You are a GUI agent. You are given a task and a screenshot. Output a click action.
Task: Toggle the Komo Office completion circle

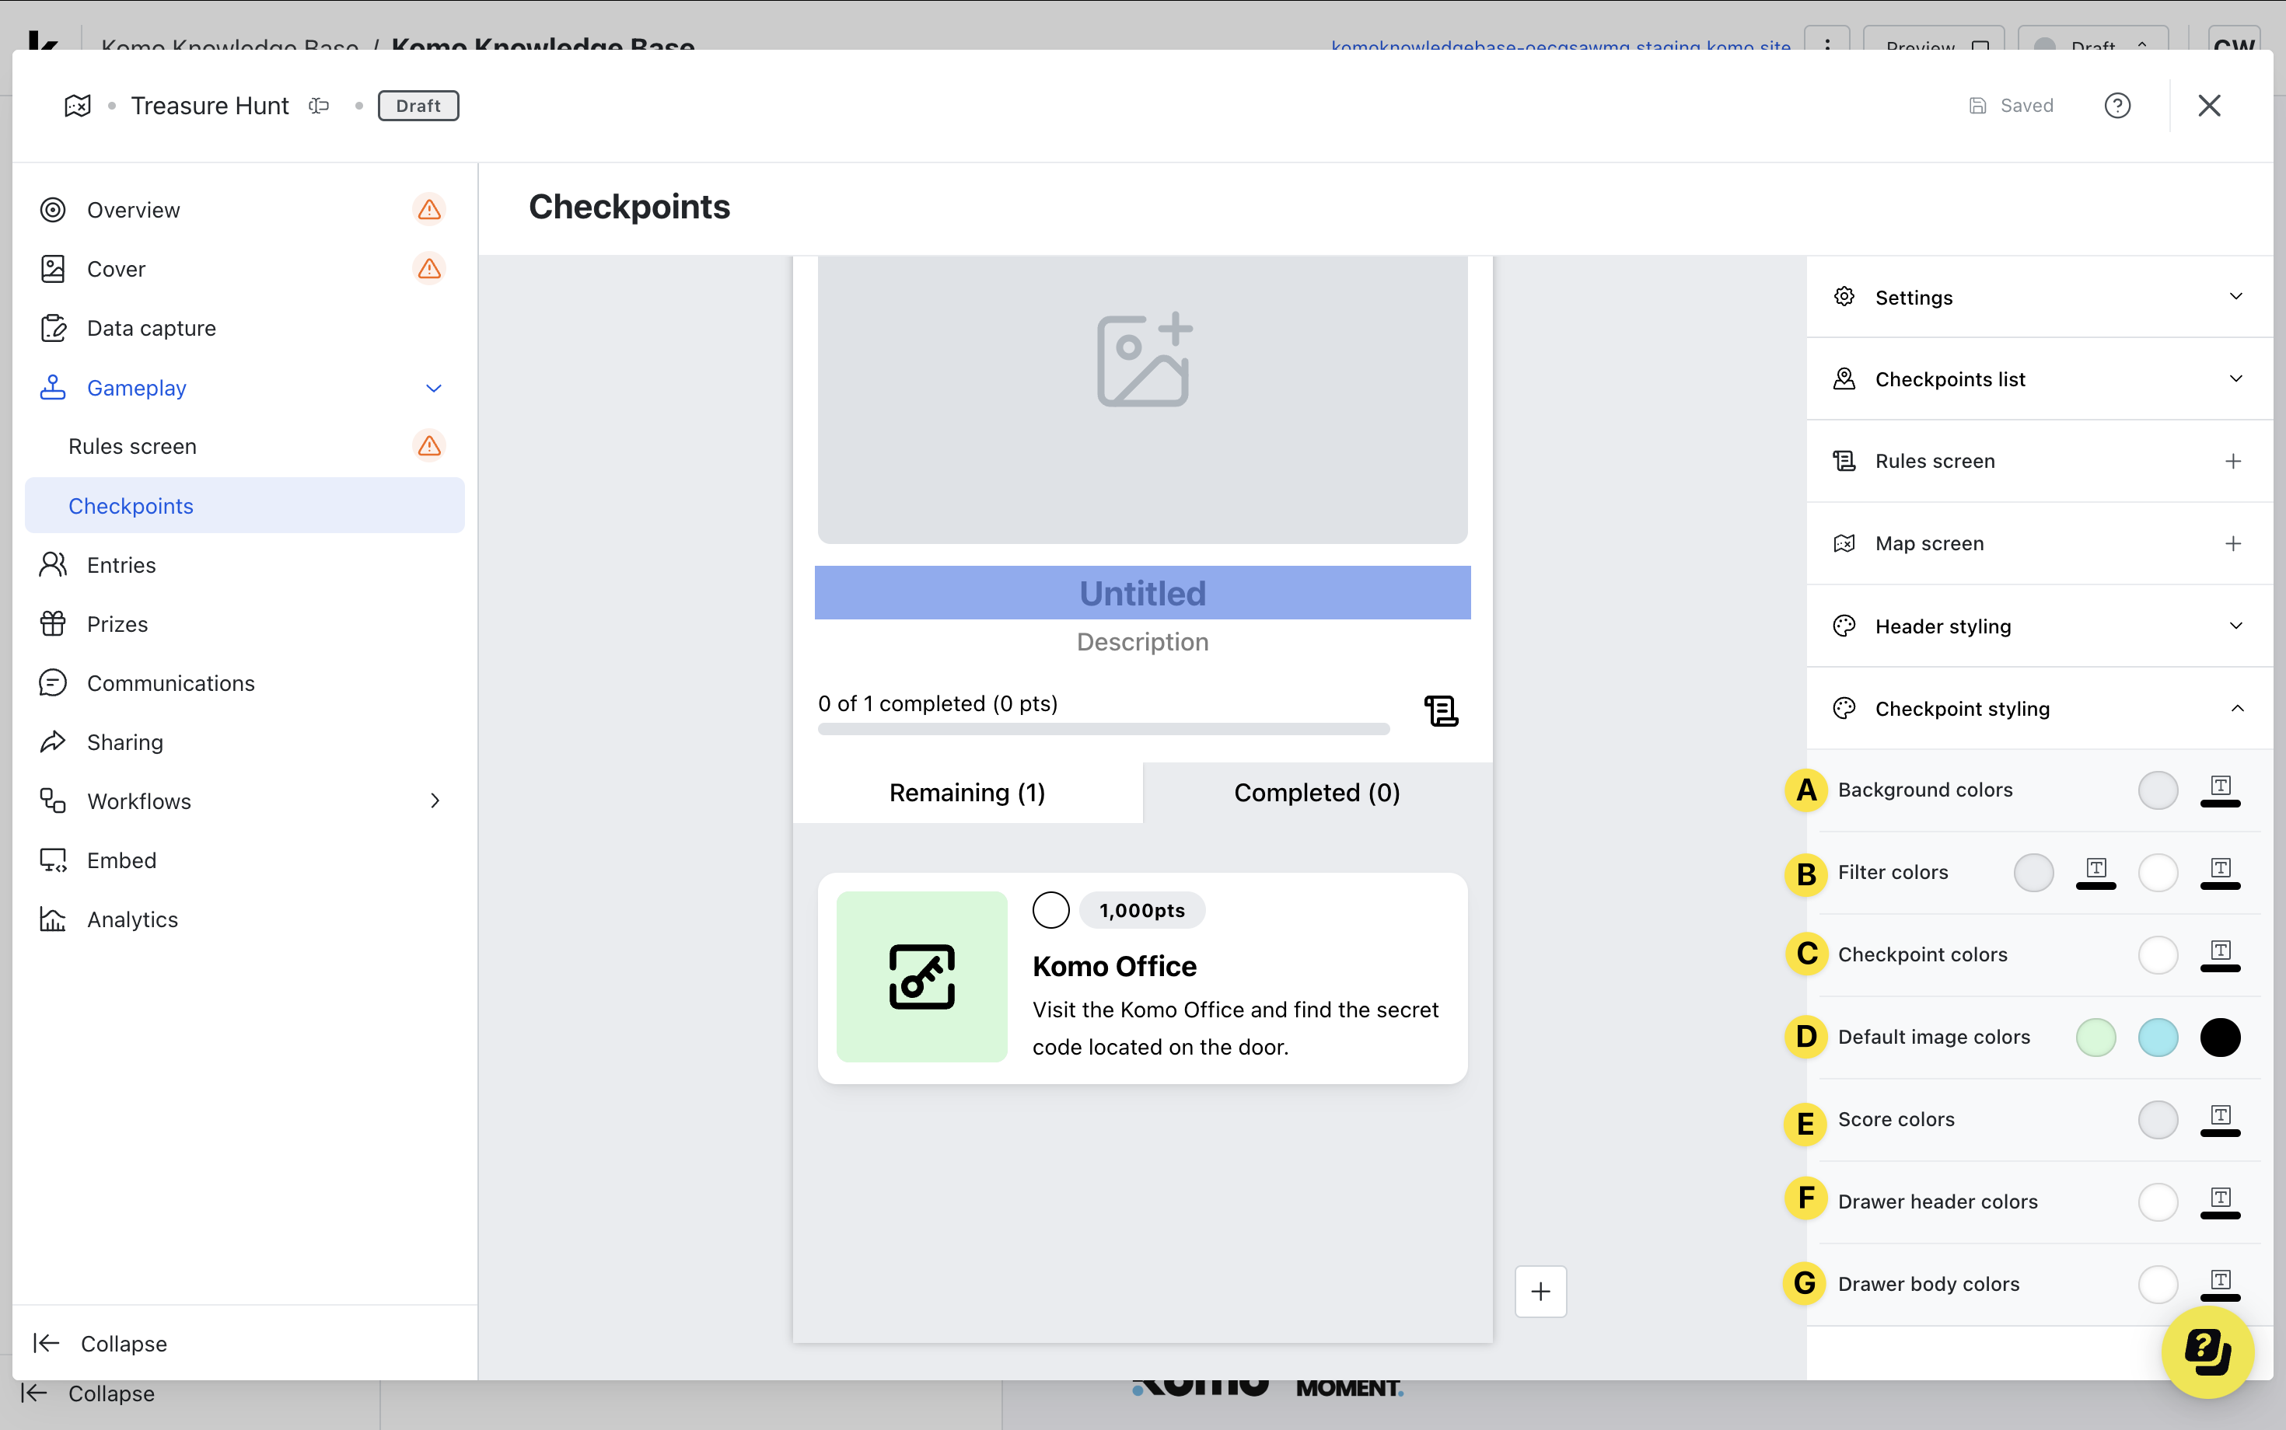tap(1050, 910)
